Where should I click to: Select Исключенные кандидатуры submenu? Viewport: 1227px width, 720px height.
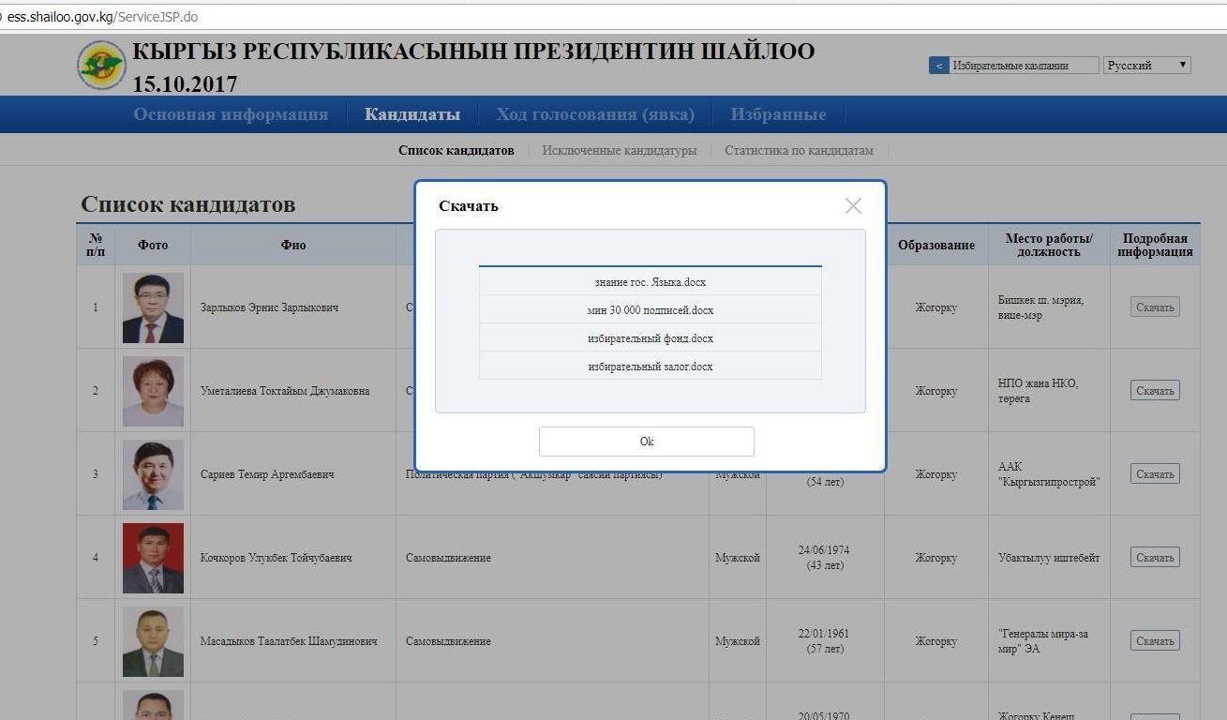[619, 150]
